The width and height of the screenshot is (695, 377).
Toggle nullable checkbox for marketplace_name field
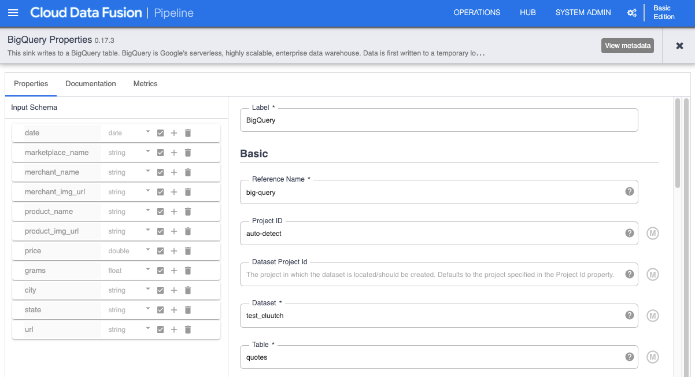(161, 153)
